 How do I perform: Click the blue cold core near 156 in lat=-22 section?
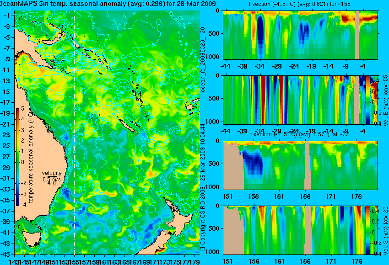tap(253, 162)
